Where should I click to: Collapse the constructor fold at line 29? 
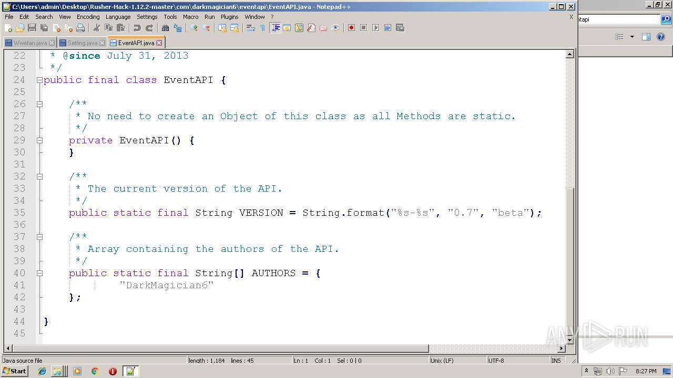[39, 141]
